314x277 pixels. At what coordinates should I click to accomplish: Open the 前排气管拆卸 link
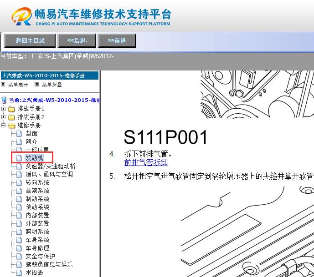146,162
